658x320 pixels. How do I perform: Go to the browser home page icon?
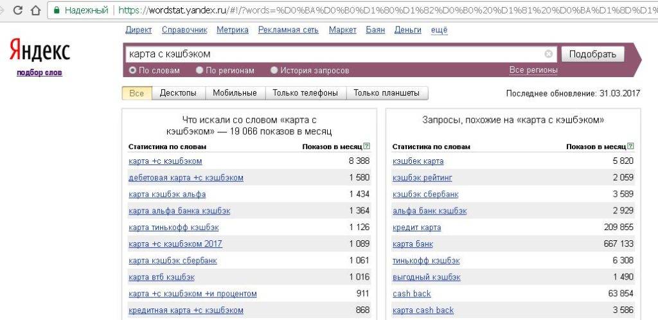tap(35, 10)
